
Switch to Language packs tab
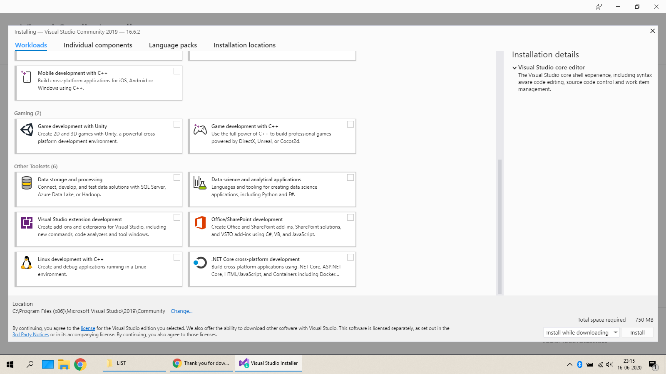coord(173,45)
